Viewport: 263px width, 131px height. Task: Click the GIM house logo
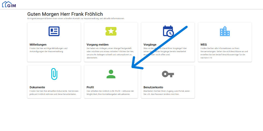tap(9, 4)
